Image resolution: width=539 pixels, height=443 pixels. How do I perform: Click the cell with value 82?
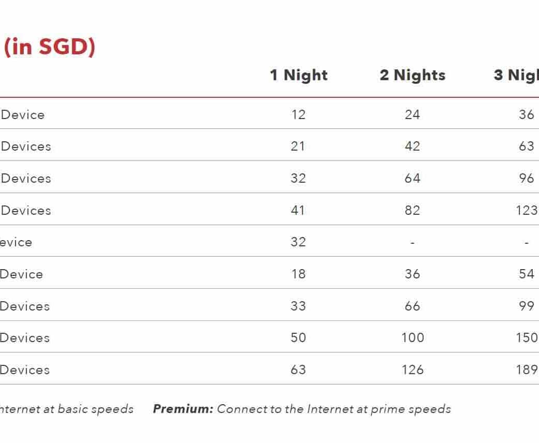pos(412,211)
